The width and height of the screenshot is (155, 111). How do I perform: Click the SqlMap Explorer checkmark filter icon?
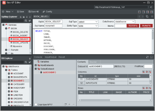pos(30,21)
